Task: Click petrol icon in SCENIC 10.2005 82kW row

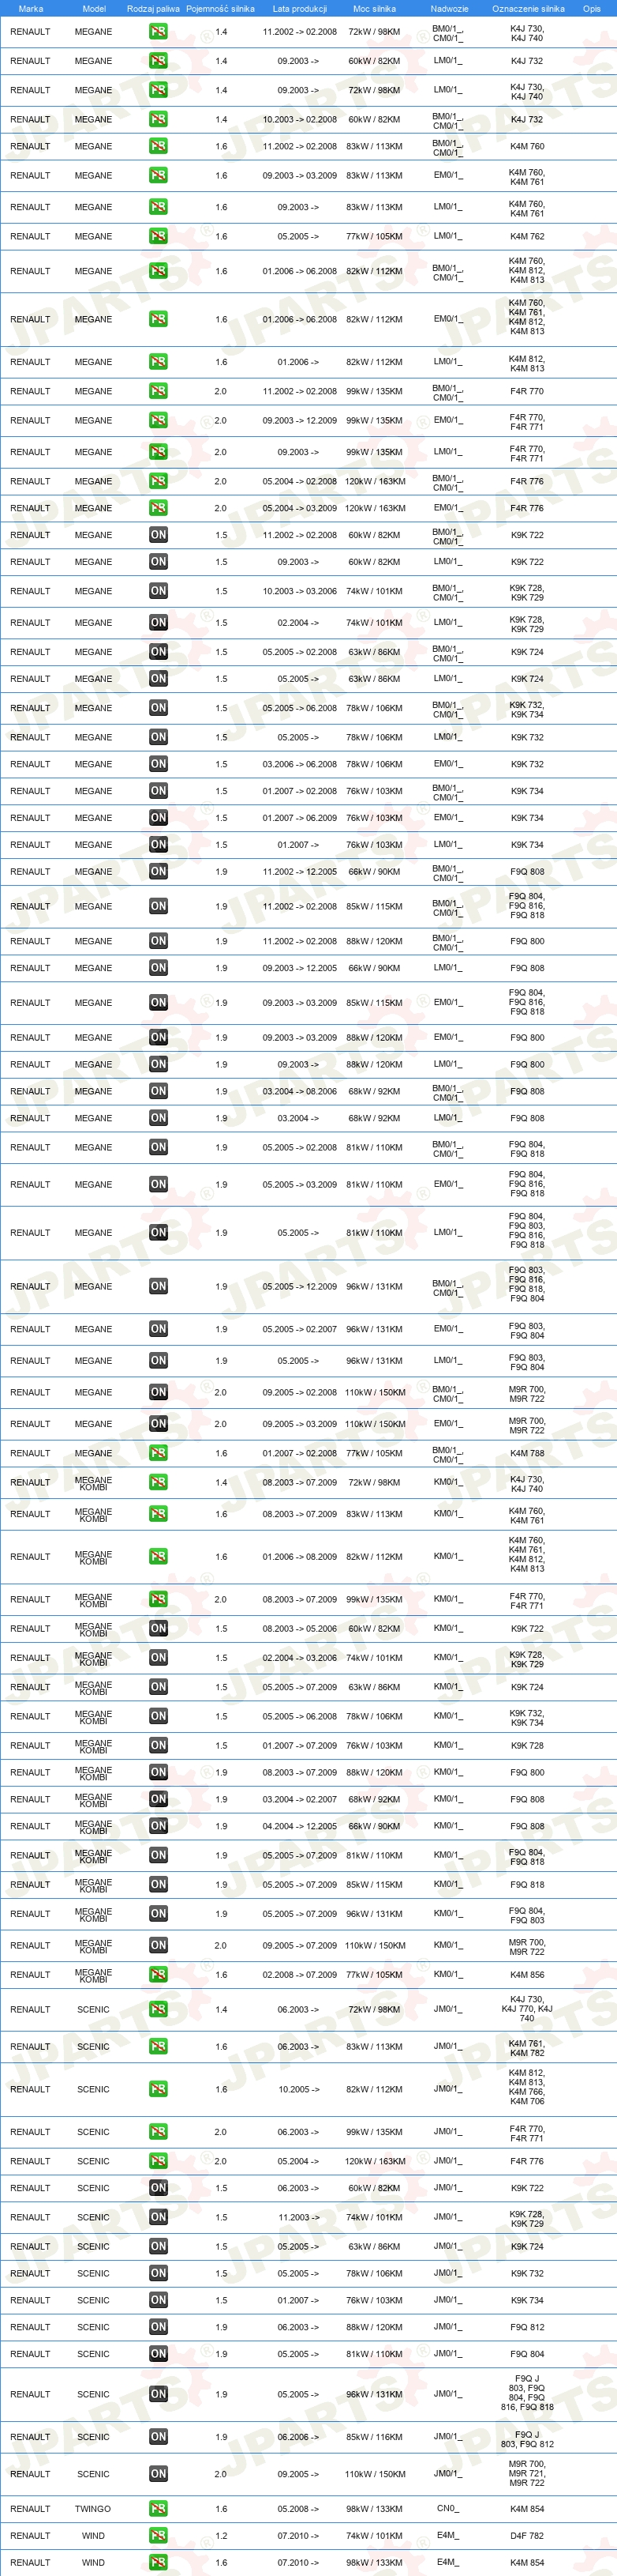Action: 158,2089
